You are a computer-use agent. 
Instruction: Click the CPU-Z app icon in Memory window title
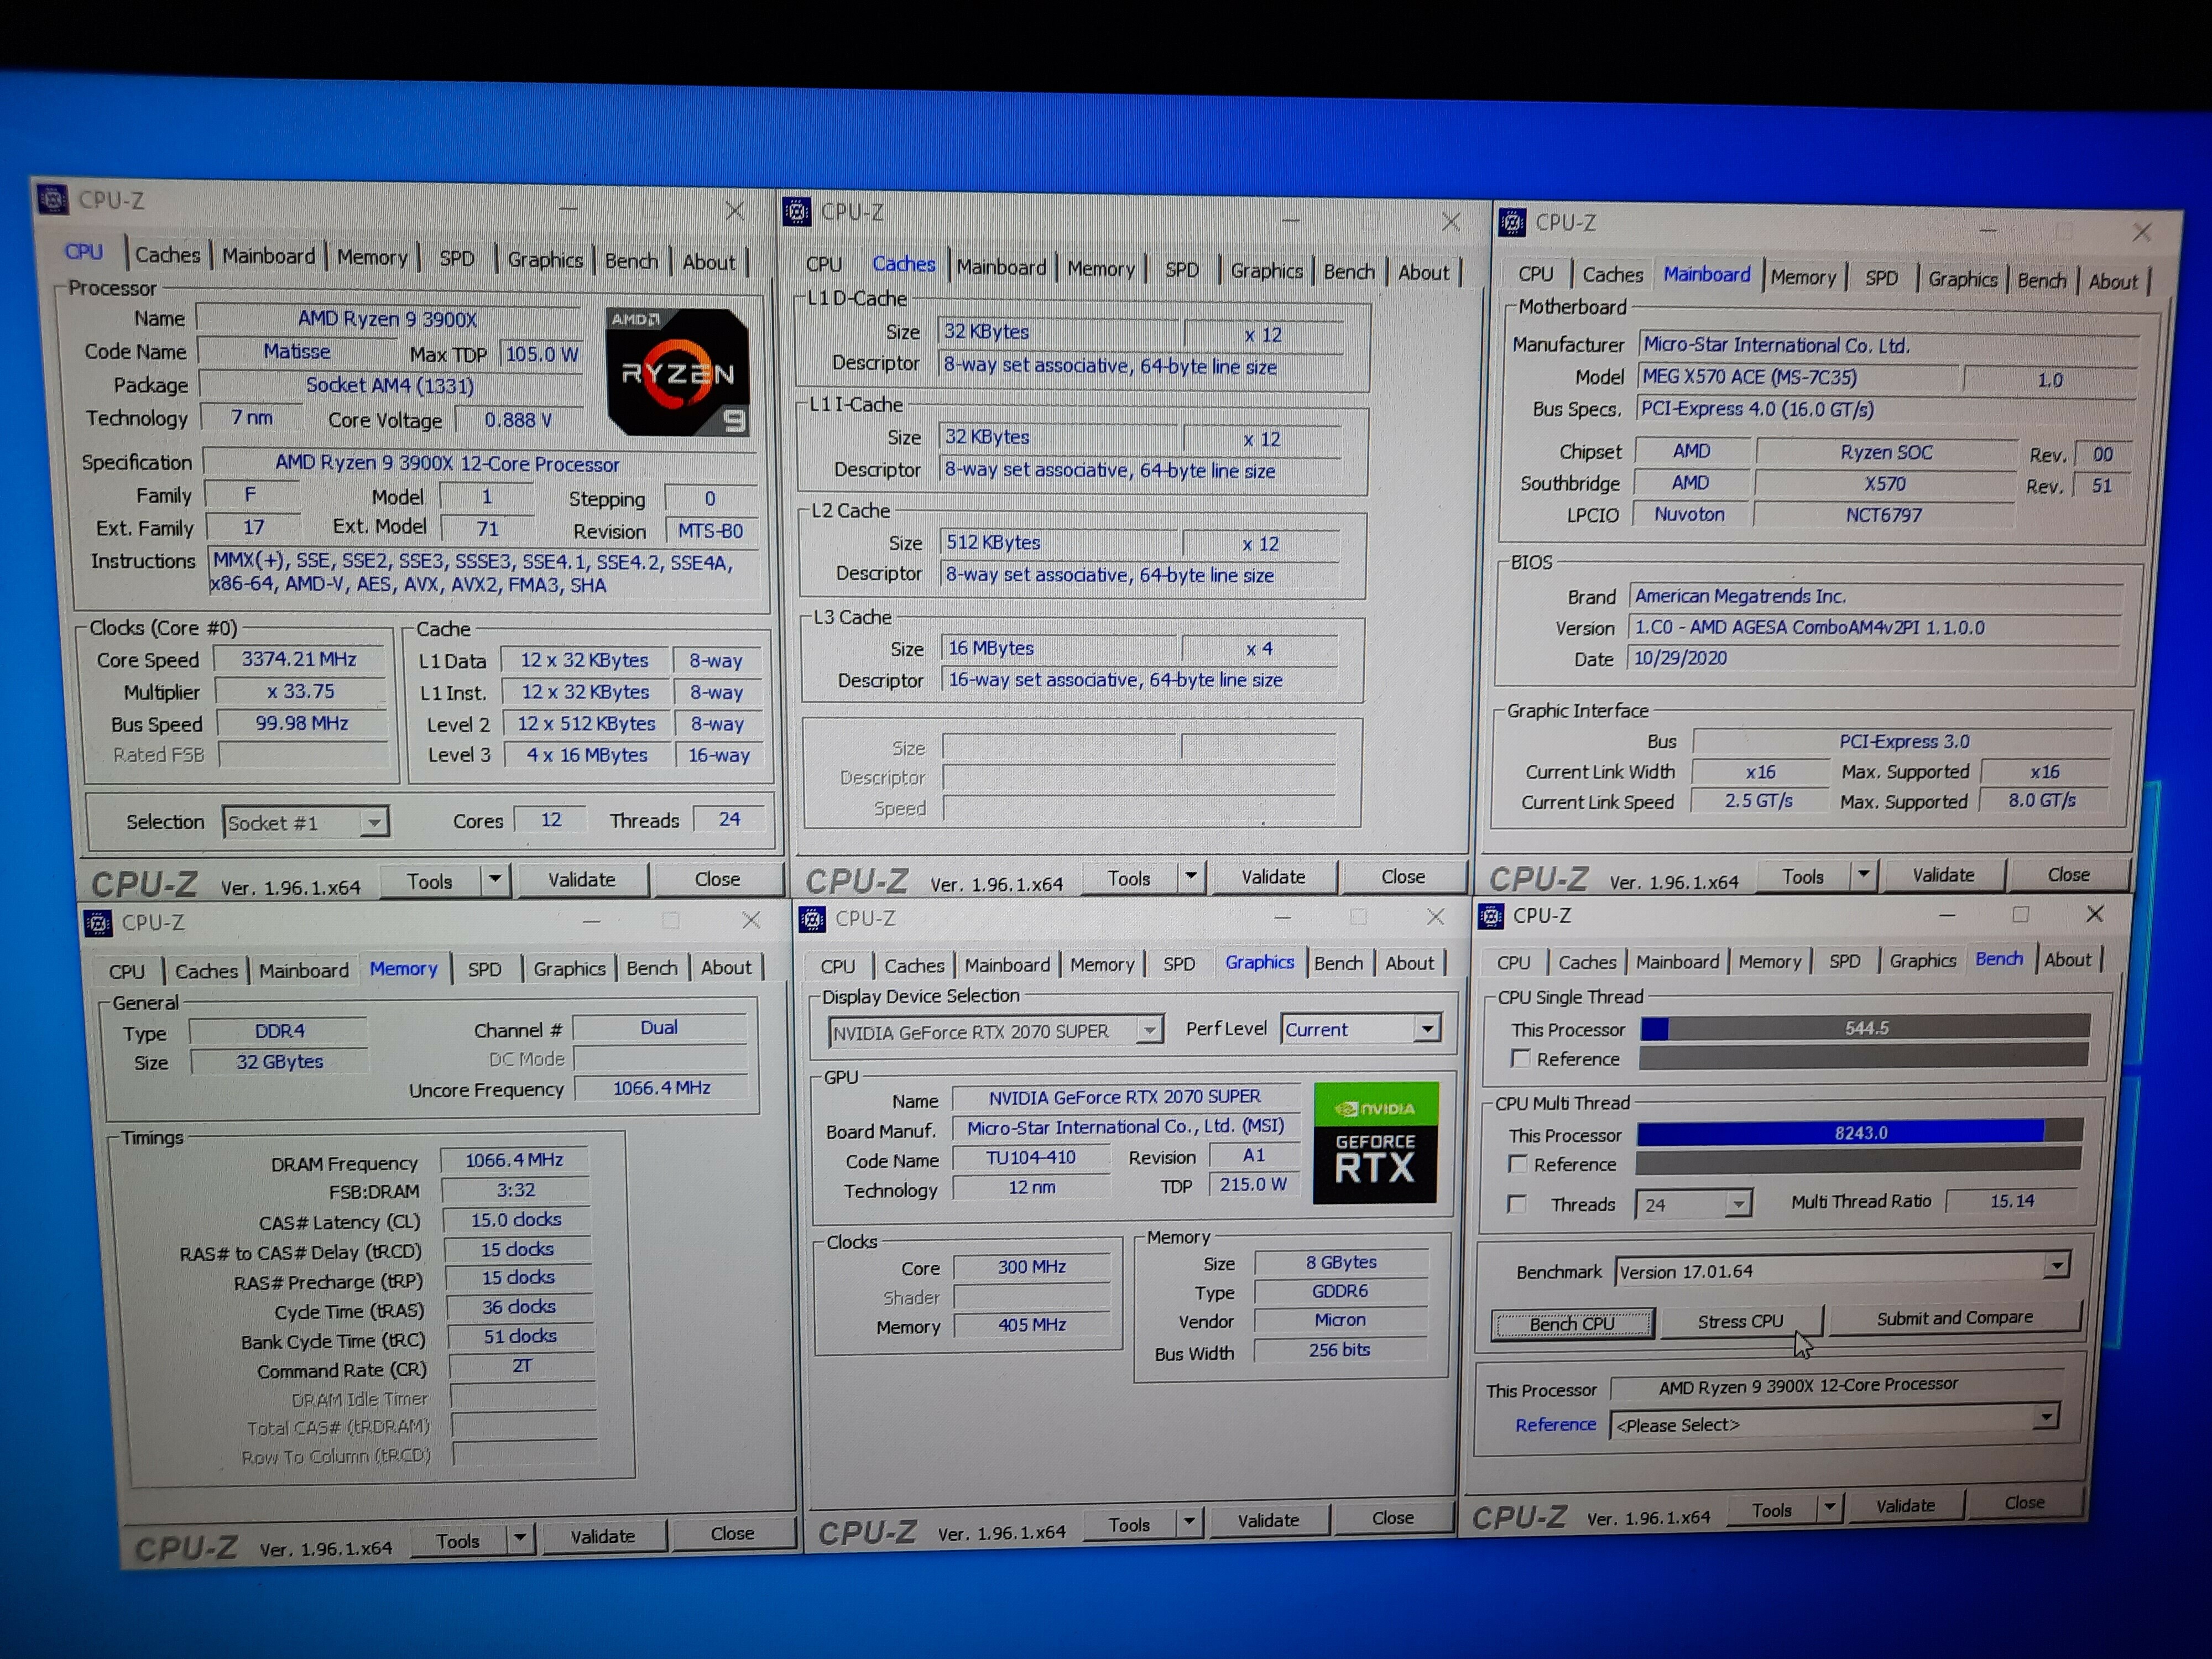coord(98,923)
